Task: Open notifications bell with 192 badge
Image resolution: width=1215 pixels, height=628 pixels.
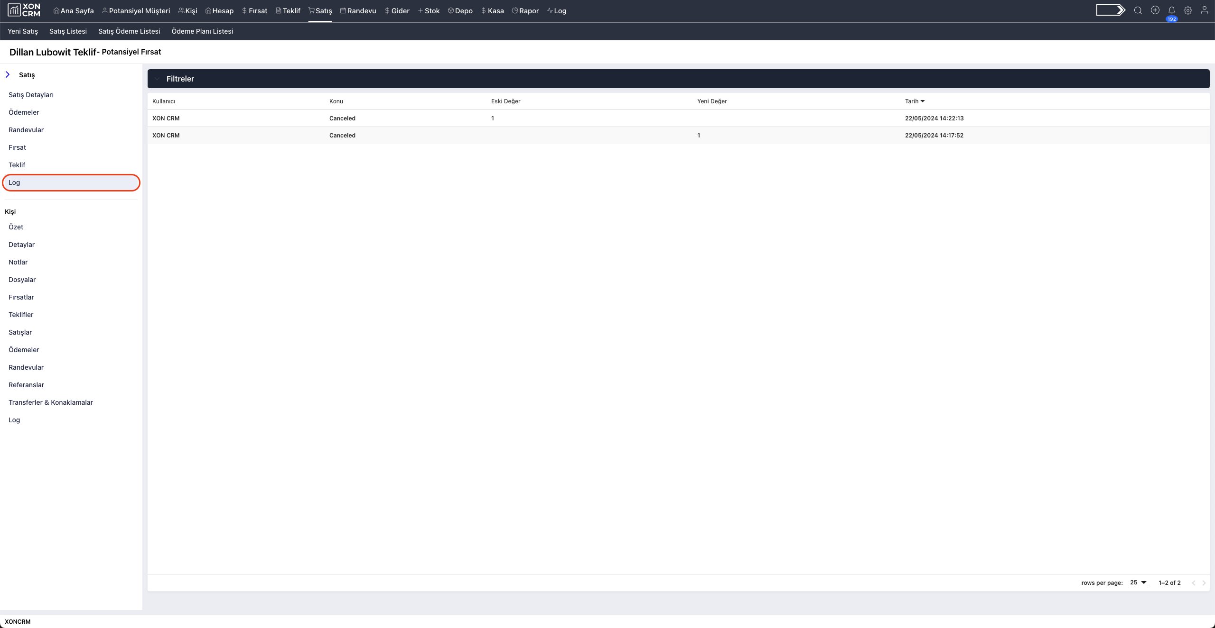Action: 1171,11
